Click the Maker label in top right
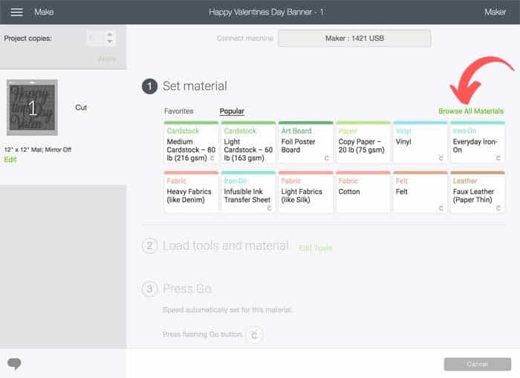Screen dimensions: 520x378 (495, 13)
